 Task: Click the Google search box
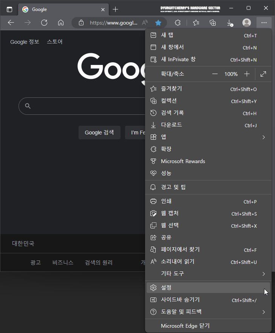(83, 106)
